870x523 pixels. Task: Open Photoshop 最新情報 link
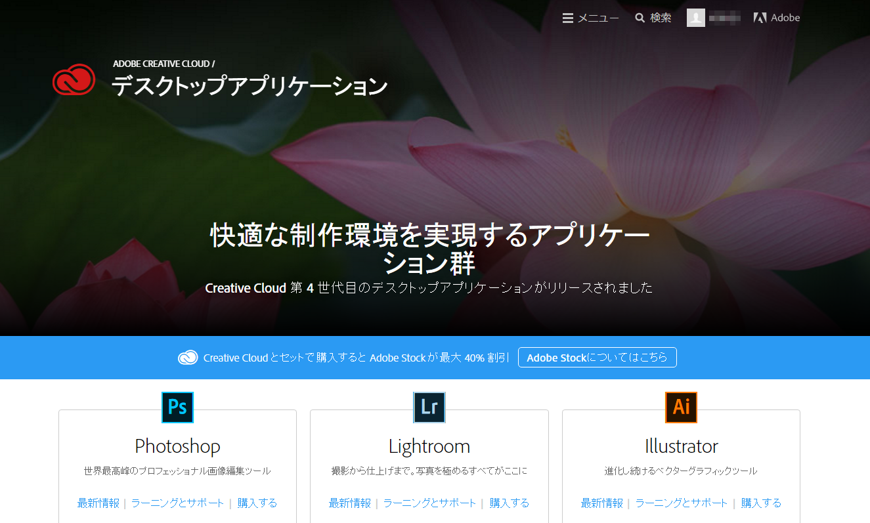click(98, 503)
